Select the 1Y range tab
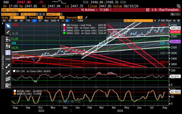 [34, 21]
